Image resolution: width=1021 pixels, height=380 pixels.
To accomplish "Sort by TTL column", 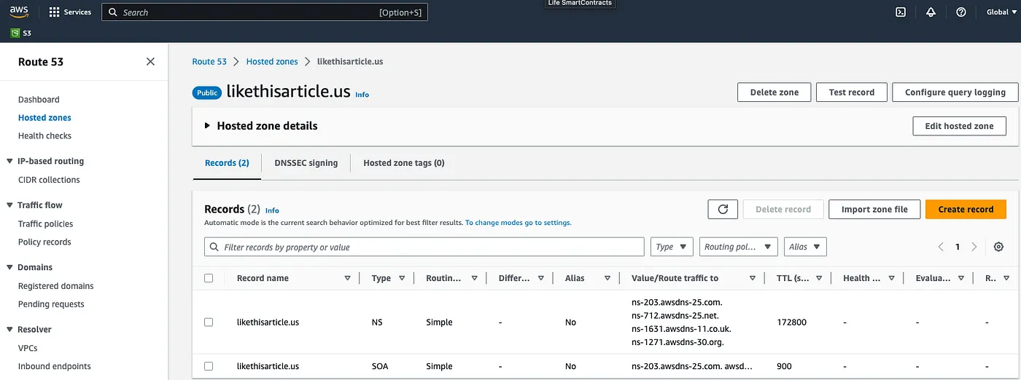I will [819, 278].
